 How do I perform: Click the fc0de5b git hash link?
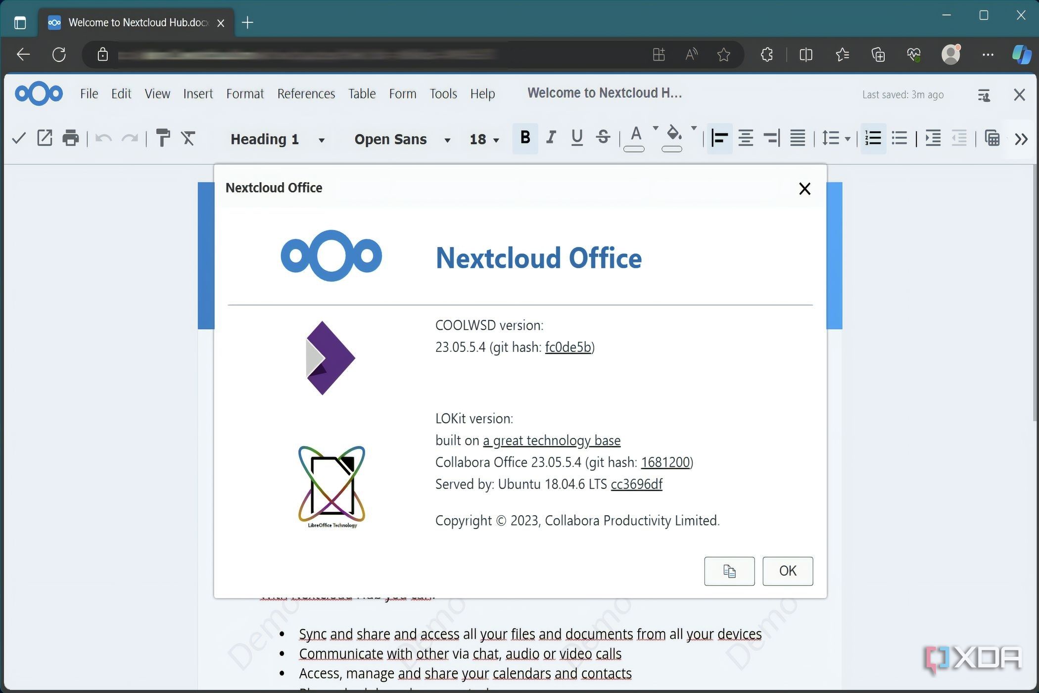pos(568,347)
